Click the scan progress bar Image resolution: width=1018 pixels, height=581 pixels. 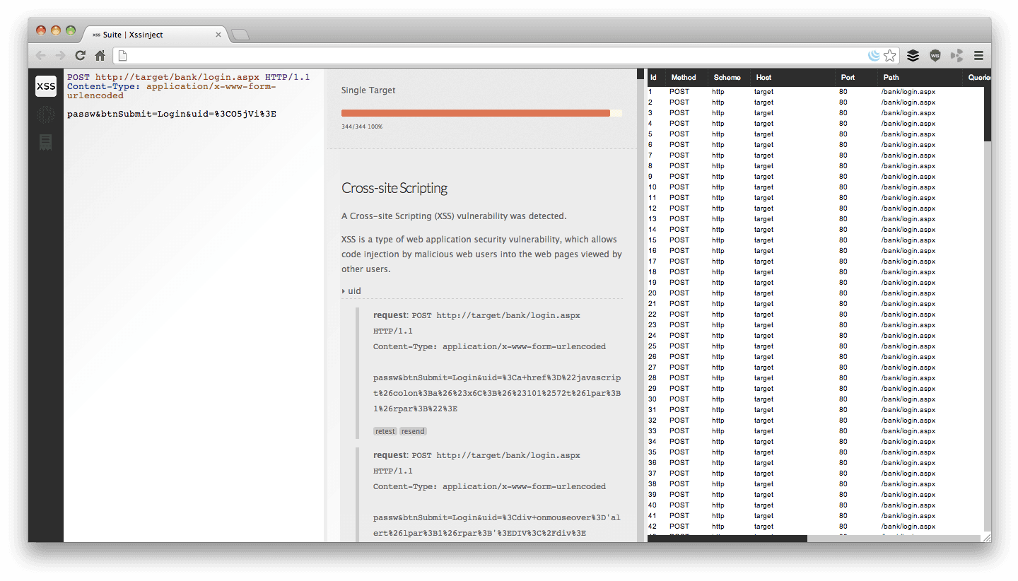click(481, 113)
